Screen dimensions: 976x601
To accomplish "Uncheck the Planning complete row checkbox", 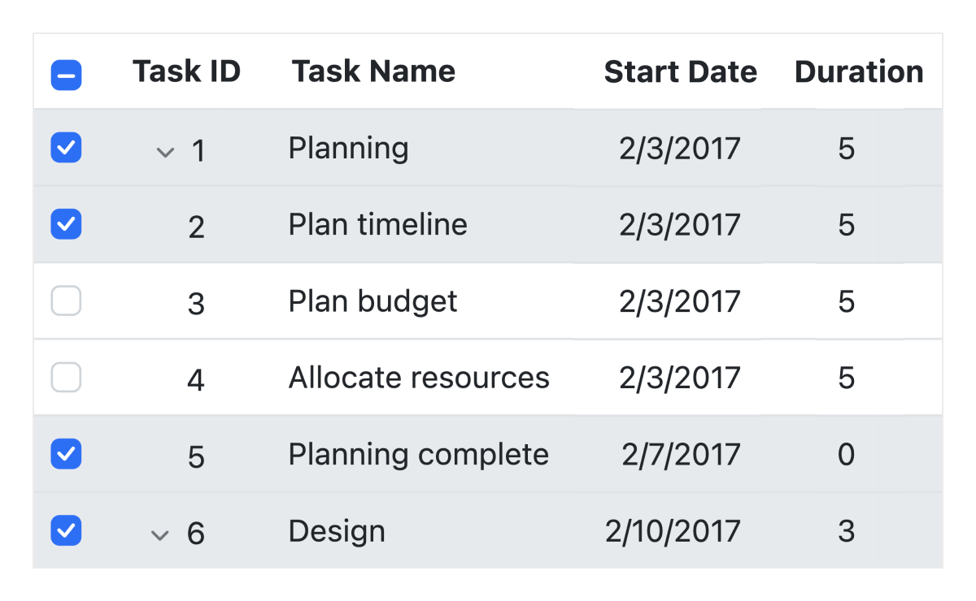I will click(x=66, y=454).
